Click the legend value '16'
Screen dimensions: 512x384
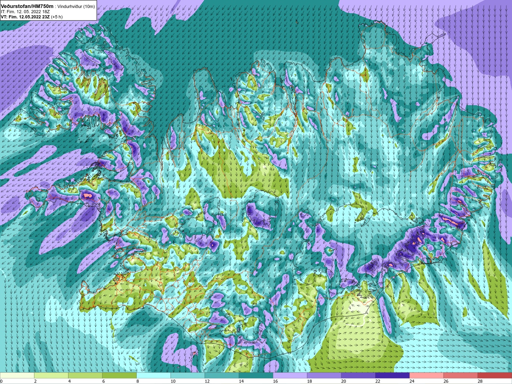click(275, 381)
